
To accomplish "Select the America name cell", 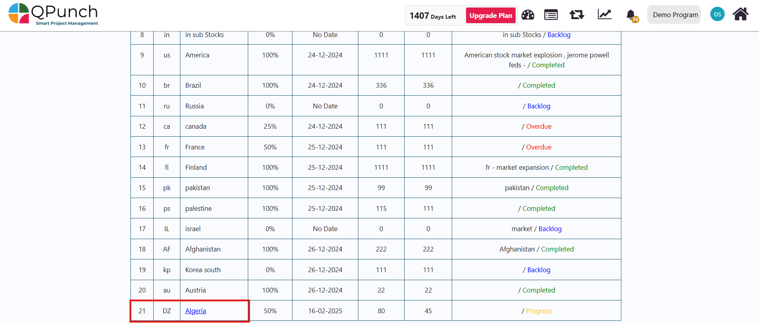I will pos(214,60).
